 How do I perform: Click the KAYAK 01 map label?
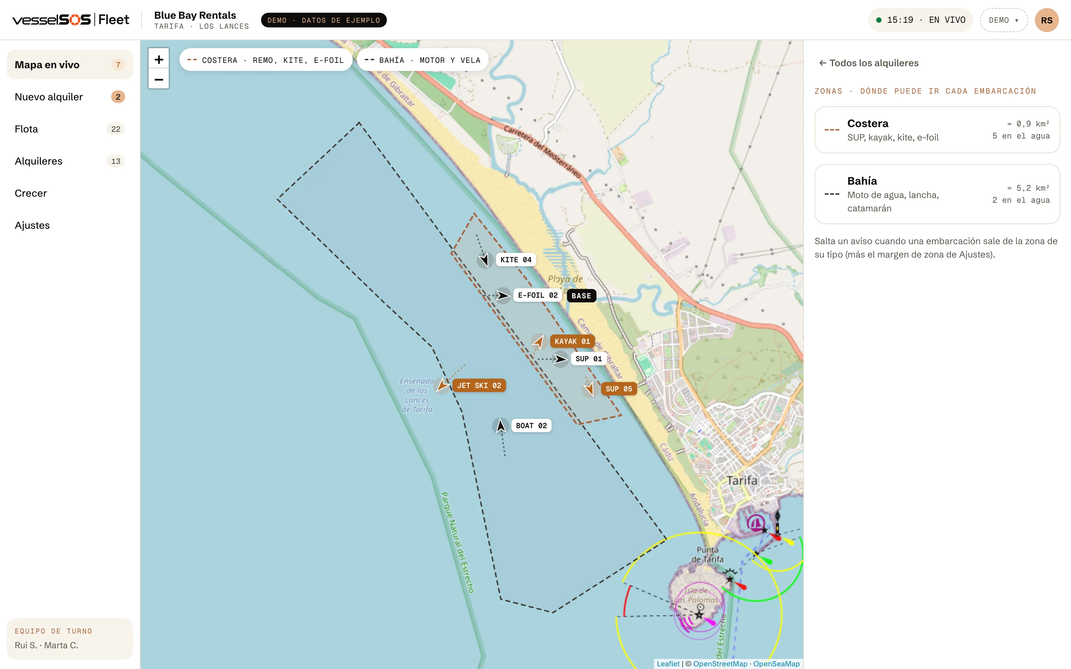coord(572,341)
